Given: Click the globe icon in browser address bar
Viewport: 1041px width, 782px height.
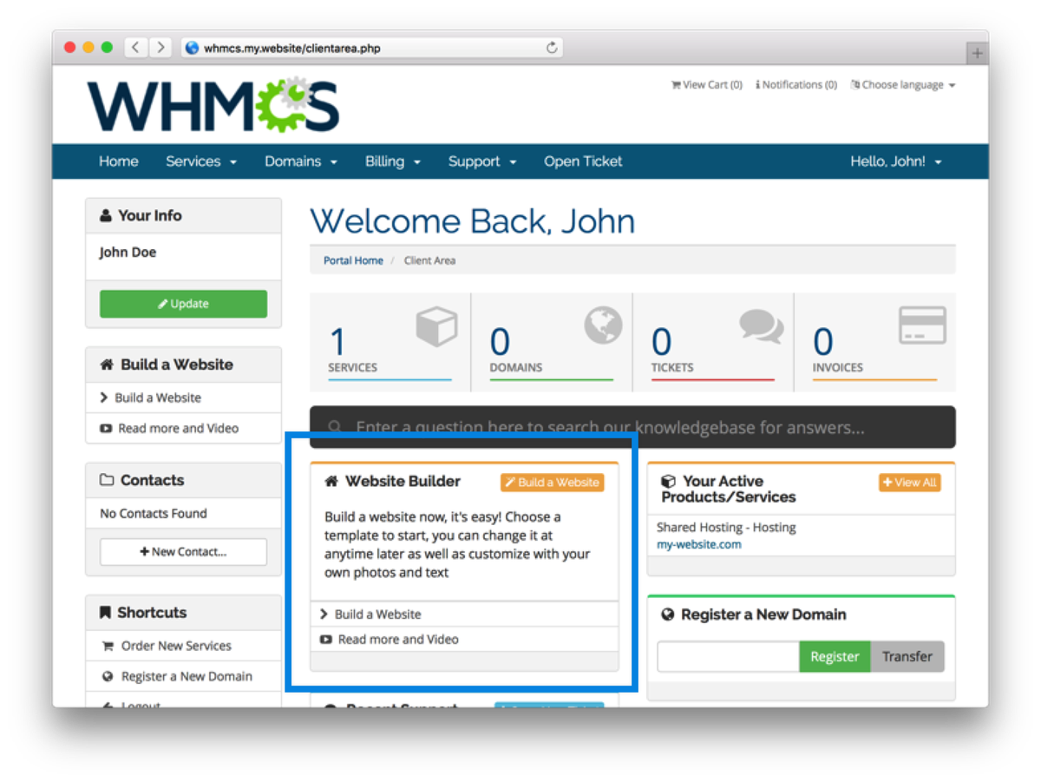Looking at the screenshot, I should tap(193, 48).
